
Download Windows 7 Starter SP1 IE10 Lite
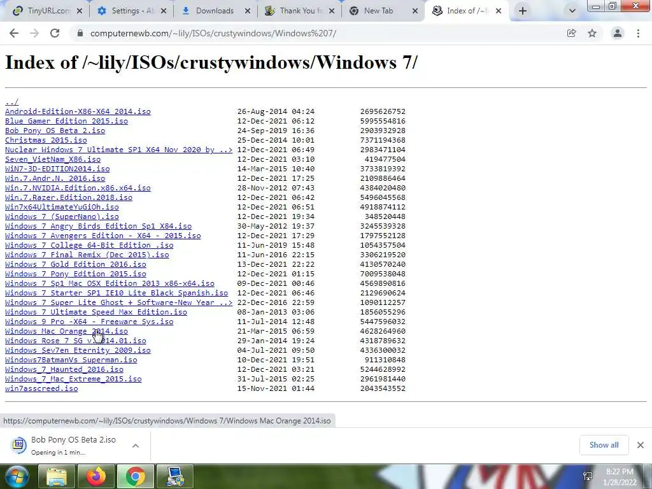pos(117,293)
